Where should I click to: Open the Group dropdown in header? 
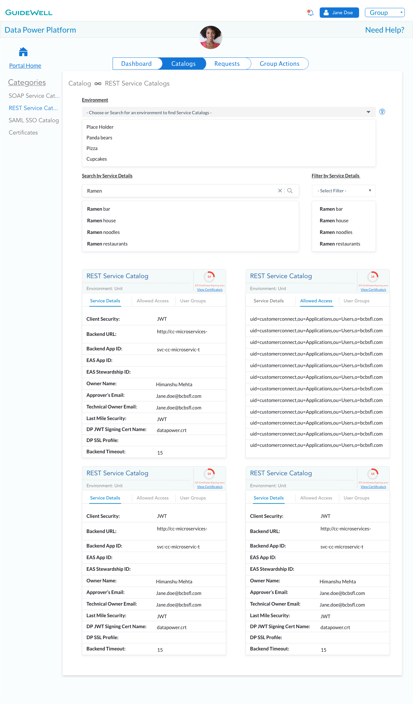point(385,13)
